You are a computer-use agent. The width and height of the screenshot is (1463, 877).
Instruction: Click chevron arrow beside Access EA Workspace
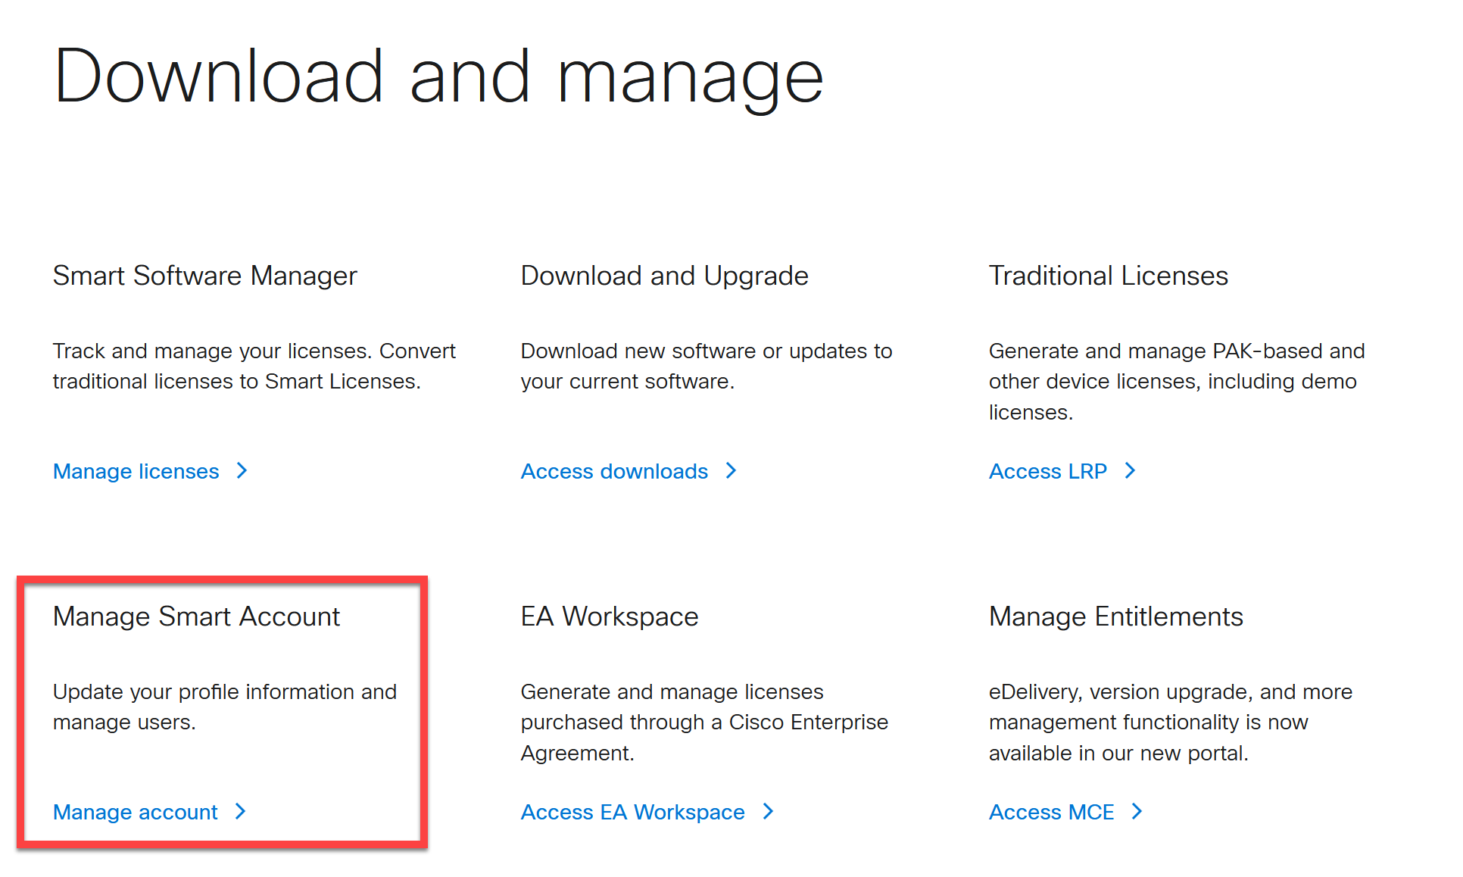(768, 811)
